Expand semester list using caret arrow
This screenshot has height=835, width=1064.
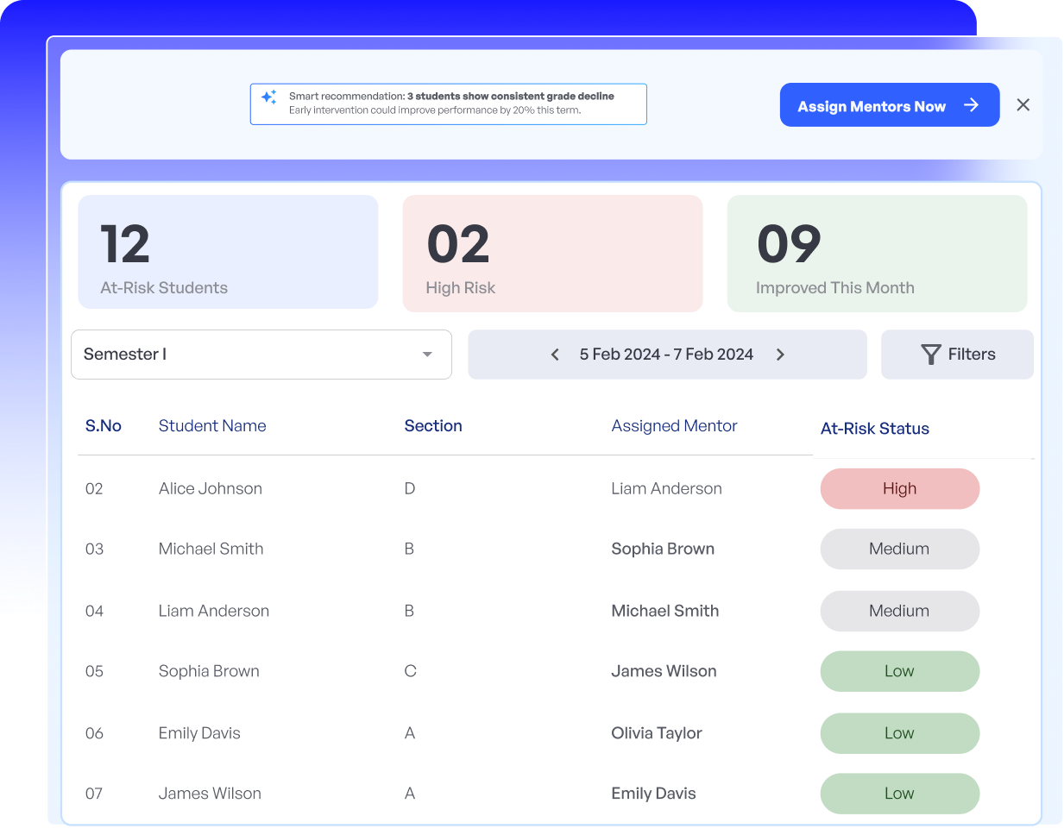click(x=427, y=355)
